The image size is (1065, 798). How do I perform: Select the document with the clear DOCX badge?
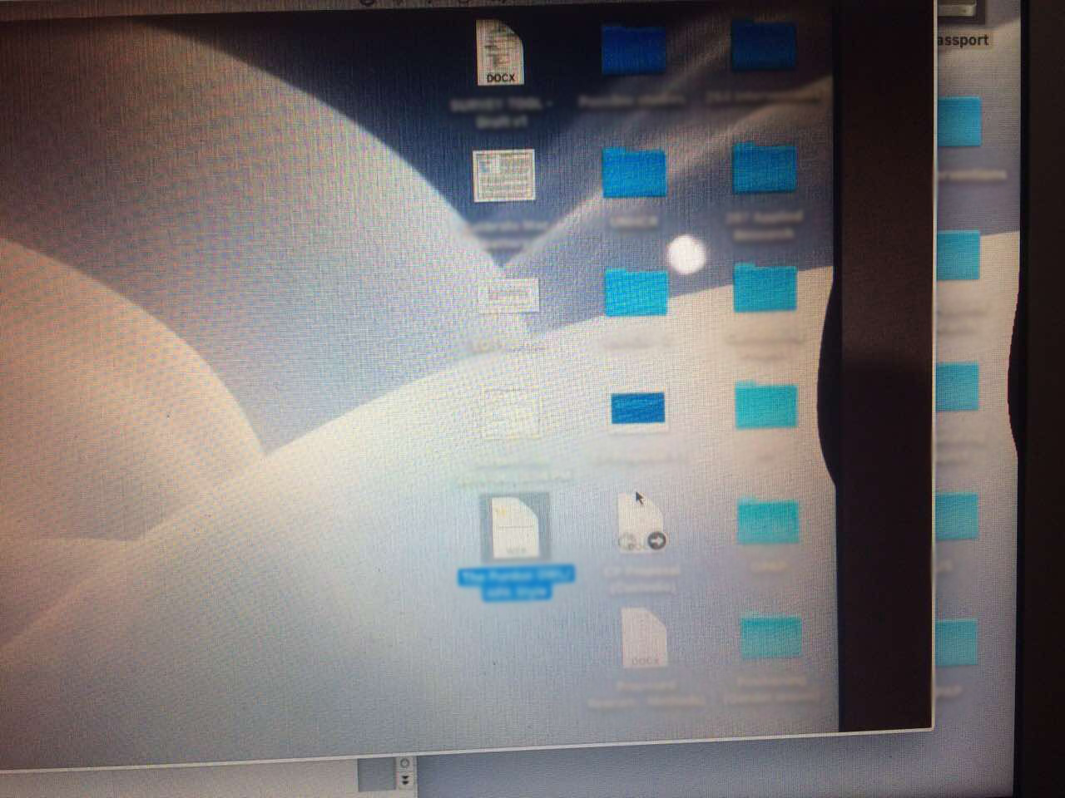(x=500, y=52)
